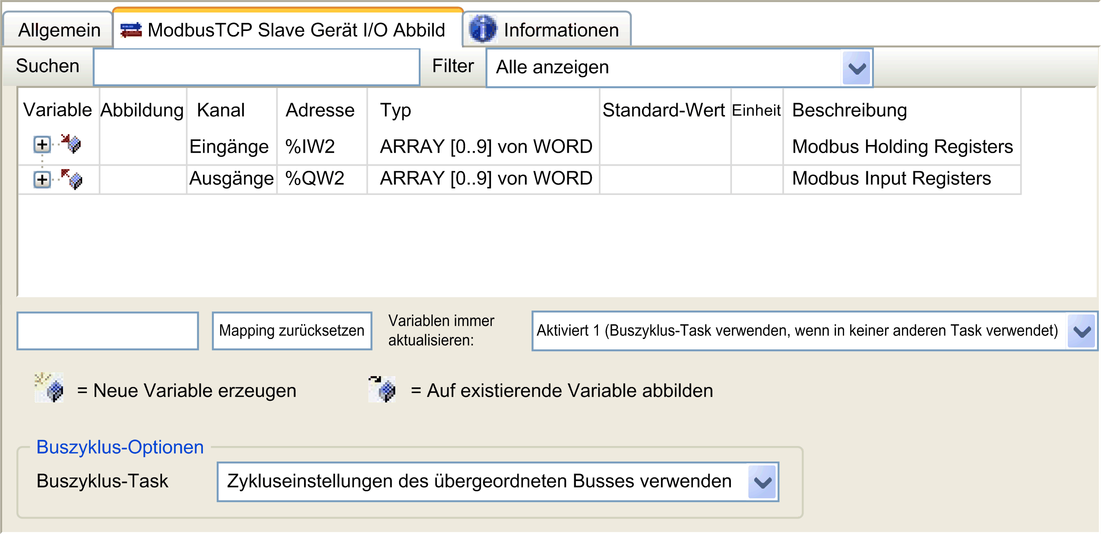Expand the Ausgänge row tree node
Viewport: 1101px width, 534px height.
[42, 179]
